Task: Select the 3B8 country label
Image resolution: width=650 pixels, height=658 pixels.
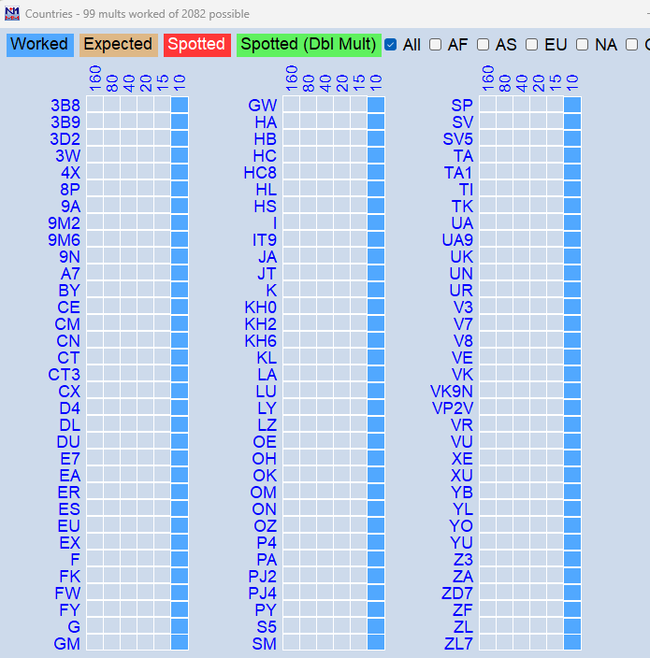Action: (x=65, y=106)
